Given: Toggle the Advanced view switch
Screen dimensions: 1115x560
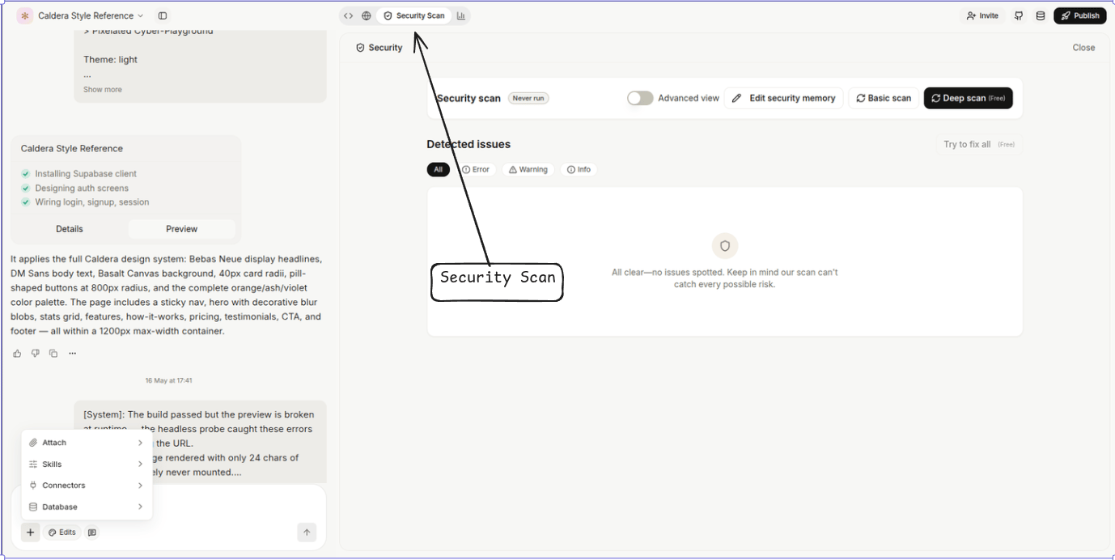Looking at the screenshot, I should [640, 98].
